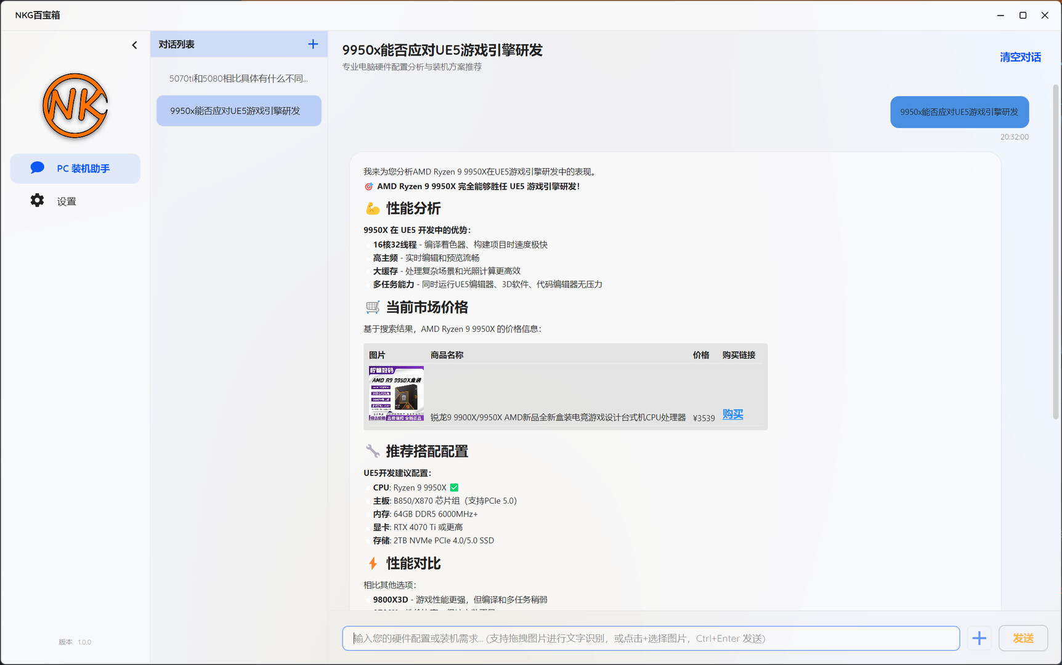Viewport: 1062px width, 665px height.
Task: Open the 设置 settings menu item
Action: [67, 201]
